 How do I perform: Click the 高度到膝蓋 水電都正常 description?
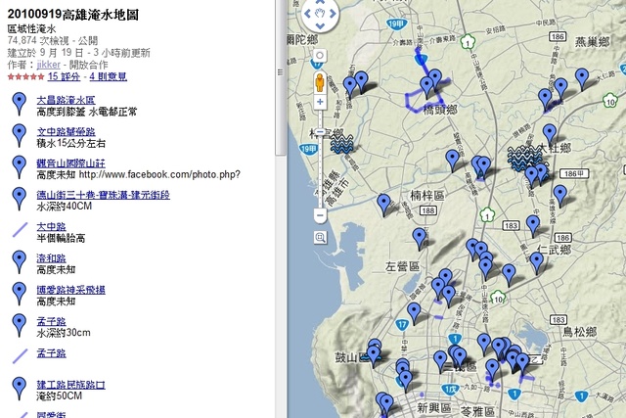87,112
